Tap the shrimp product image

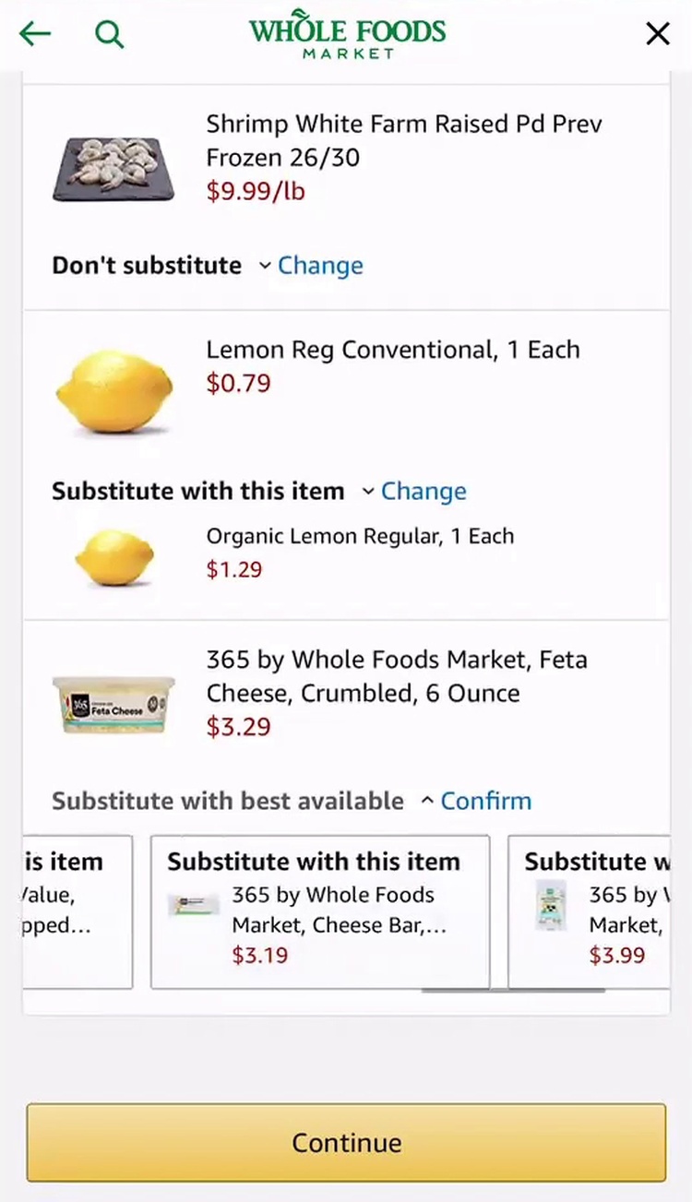pos(113,169)
